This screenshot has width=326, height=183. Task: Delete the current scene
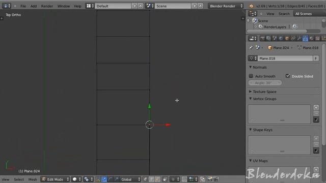(200, 6)
